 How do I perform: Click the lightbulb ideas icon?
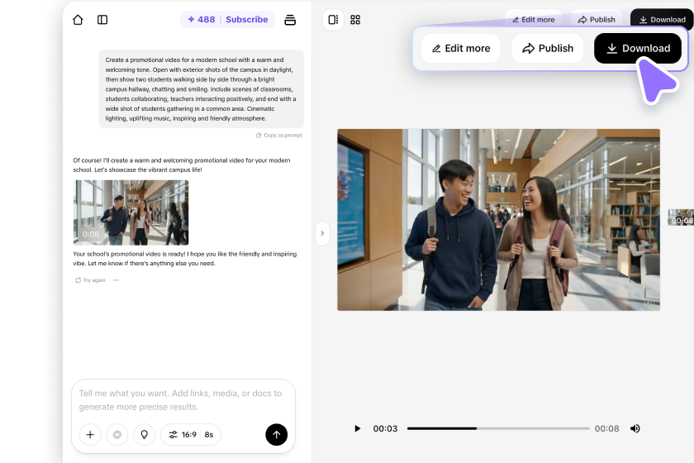pyautogui.click(x=145, y=435)
